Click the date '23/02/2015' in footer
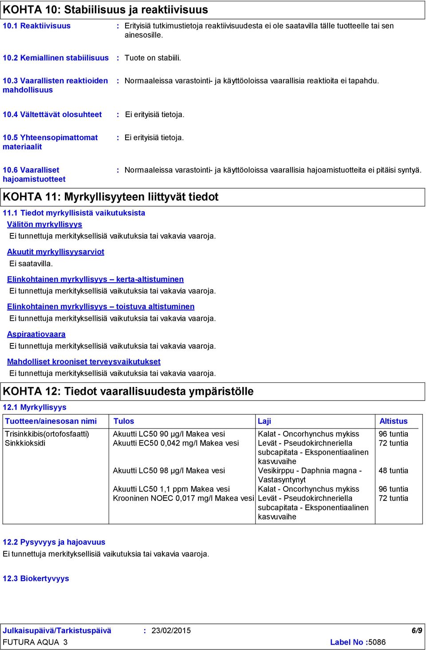Screen dimensions: 426x650 point(171,630)
